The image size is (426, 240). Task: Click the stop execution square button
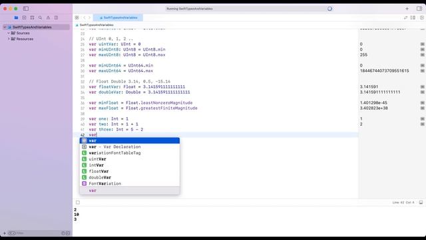click(x=78, y=203)
